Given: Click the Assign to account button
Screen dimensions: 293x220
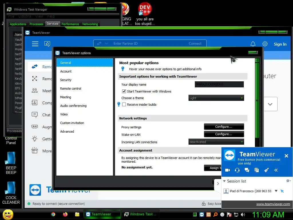Looking at the screenshot, I should click(213, 168).
